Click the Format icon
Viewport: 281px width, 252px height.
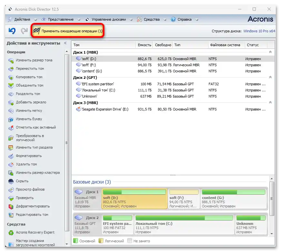pyautogui.click(x=11, y=156)
